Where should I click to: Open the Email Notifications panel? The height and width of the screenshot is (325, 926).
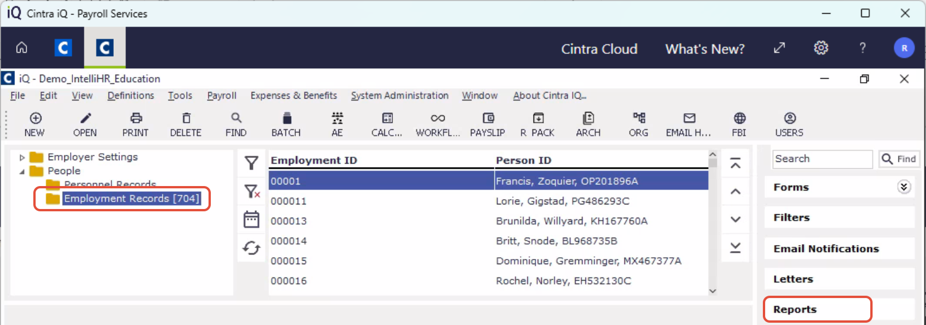pos(839,249)
